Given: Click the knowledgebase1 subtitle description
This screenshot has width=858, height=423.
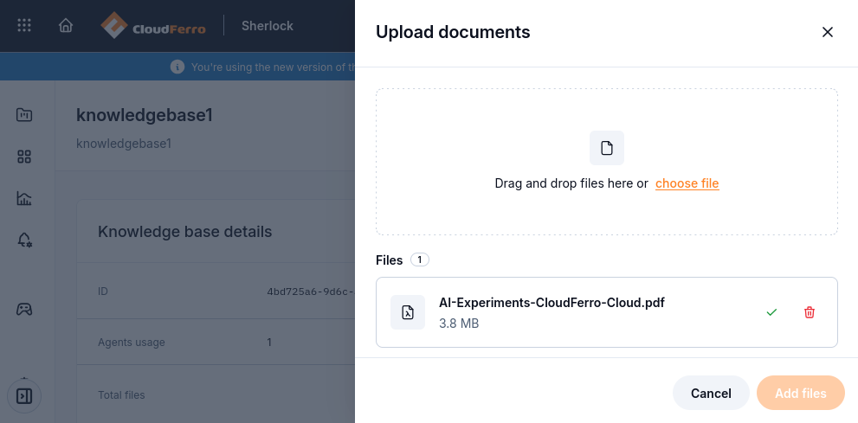Looking at the screenshot, I should point(124,144).
